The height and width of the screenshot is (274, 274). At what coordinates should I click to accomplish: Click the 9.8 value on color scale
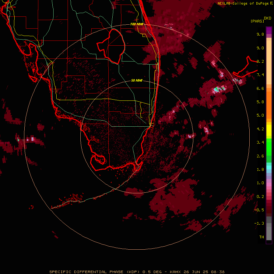click(x=260, y=34)
